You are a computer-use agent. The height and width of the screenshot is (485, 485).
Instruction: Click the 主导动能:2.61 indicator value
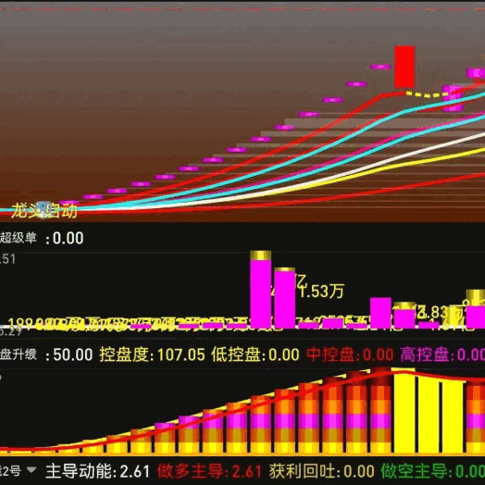point(98,471)
